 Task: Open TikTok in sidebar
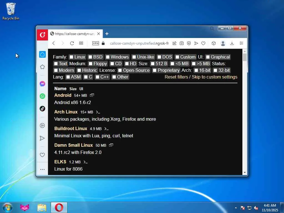click(x=42, y=108)
